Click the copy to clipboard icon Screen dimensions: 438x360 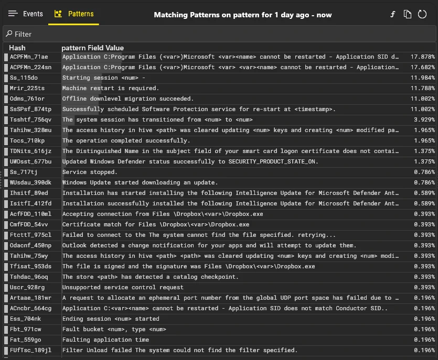pos(407,15)
